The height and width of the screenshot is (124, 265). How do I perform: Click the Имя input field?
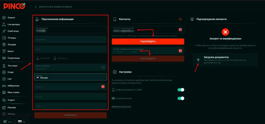[x=71, y=49]
